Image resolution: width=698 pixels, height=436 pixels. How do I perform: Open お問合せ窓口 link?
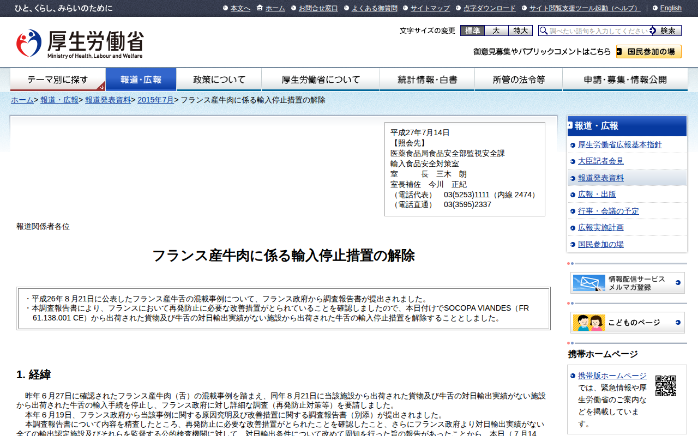[318, 8]
